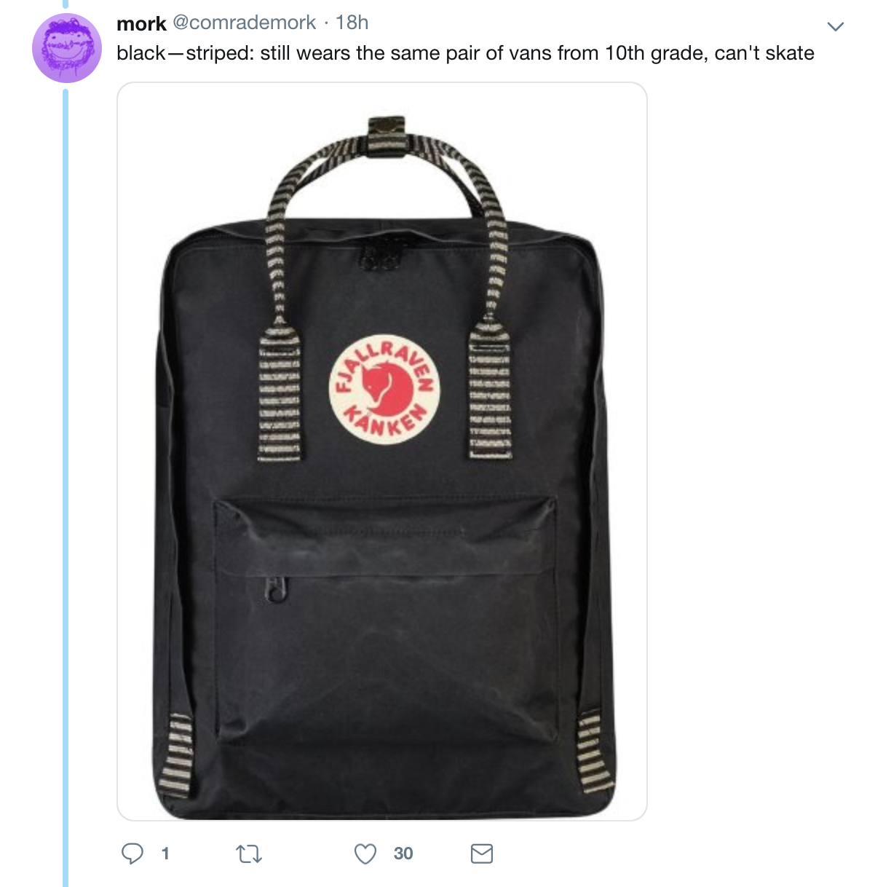Open the tweet's more options chevron

point(836,27)
